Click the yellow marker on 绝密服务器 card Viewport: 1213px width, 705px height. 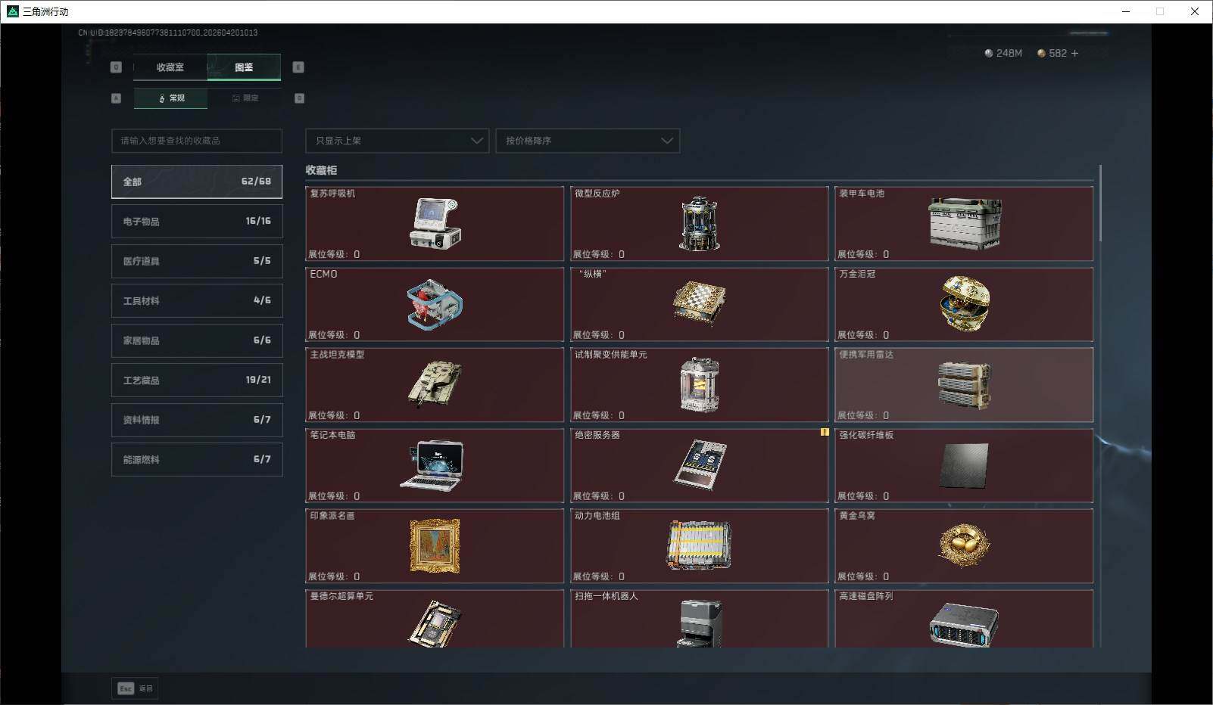point(825,433)
